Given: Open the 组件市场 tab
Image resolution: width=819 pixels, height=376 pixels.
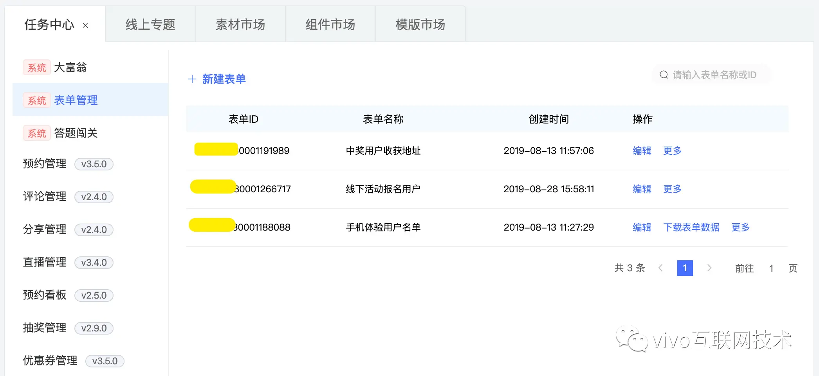Looking at the screenshot, I should pos(330,25).
